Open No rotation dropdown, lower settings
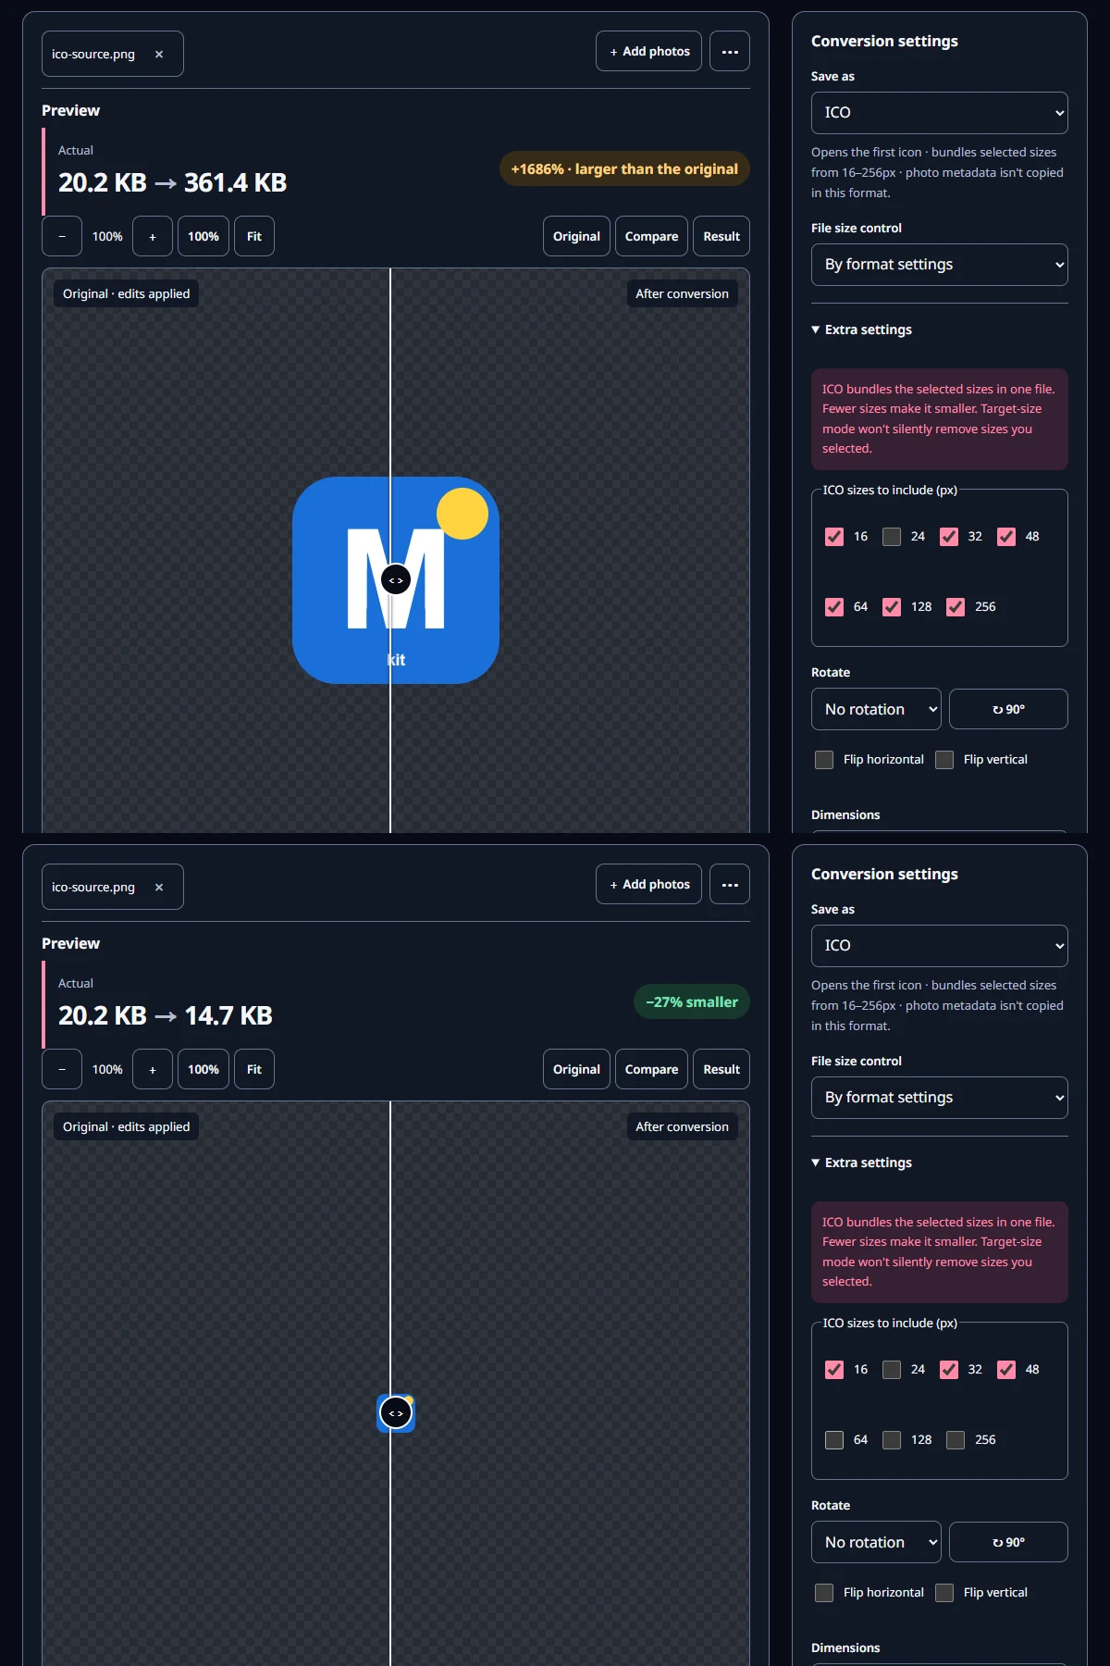This screenshot has height=1666, width=1110. click(x=876, y=1542)
